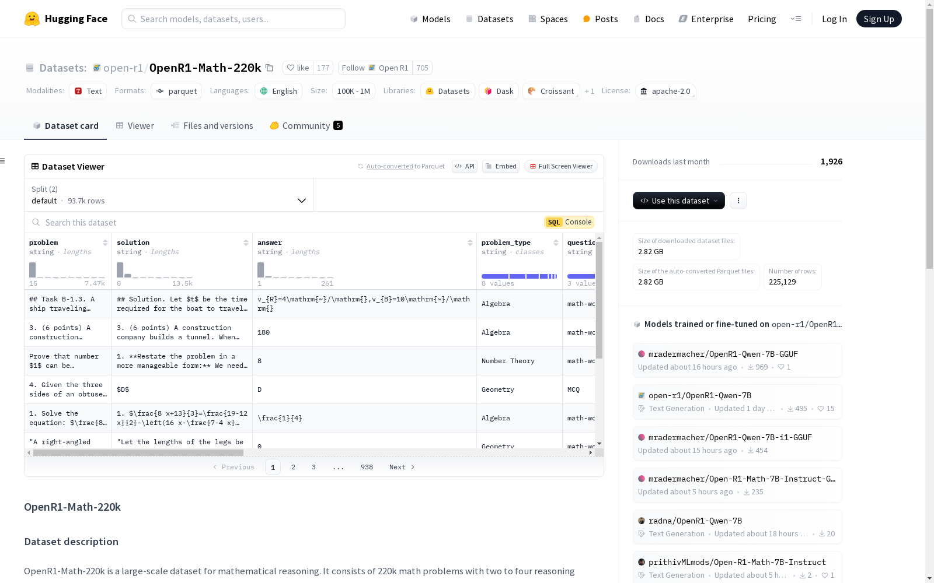Open Enterprise in top navigation
This screenshot has height=583, width=934.
click(706, 19)
